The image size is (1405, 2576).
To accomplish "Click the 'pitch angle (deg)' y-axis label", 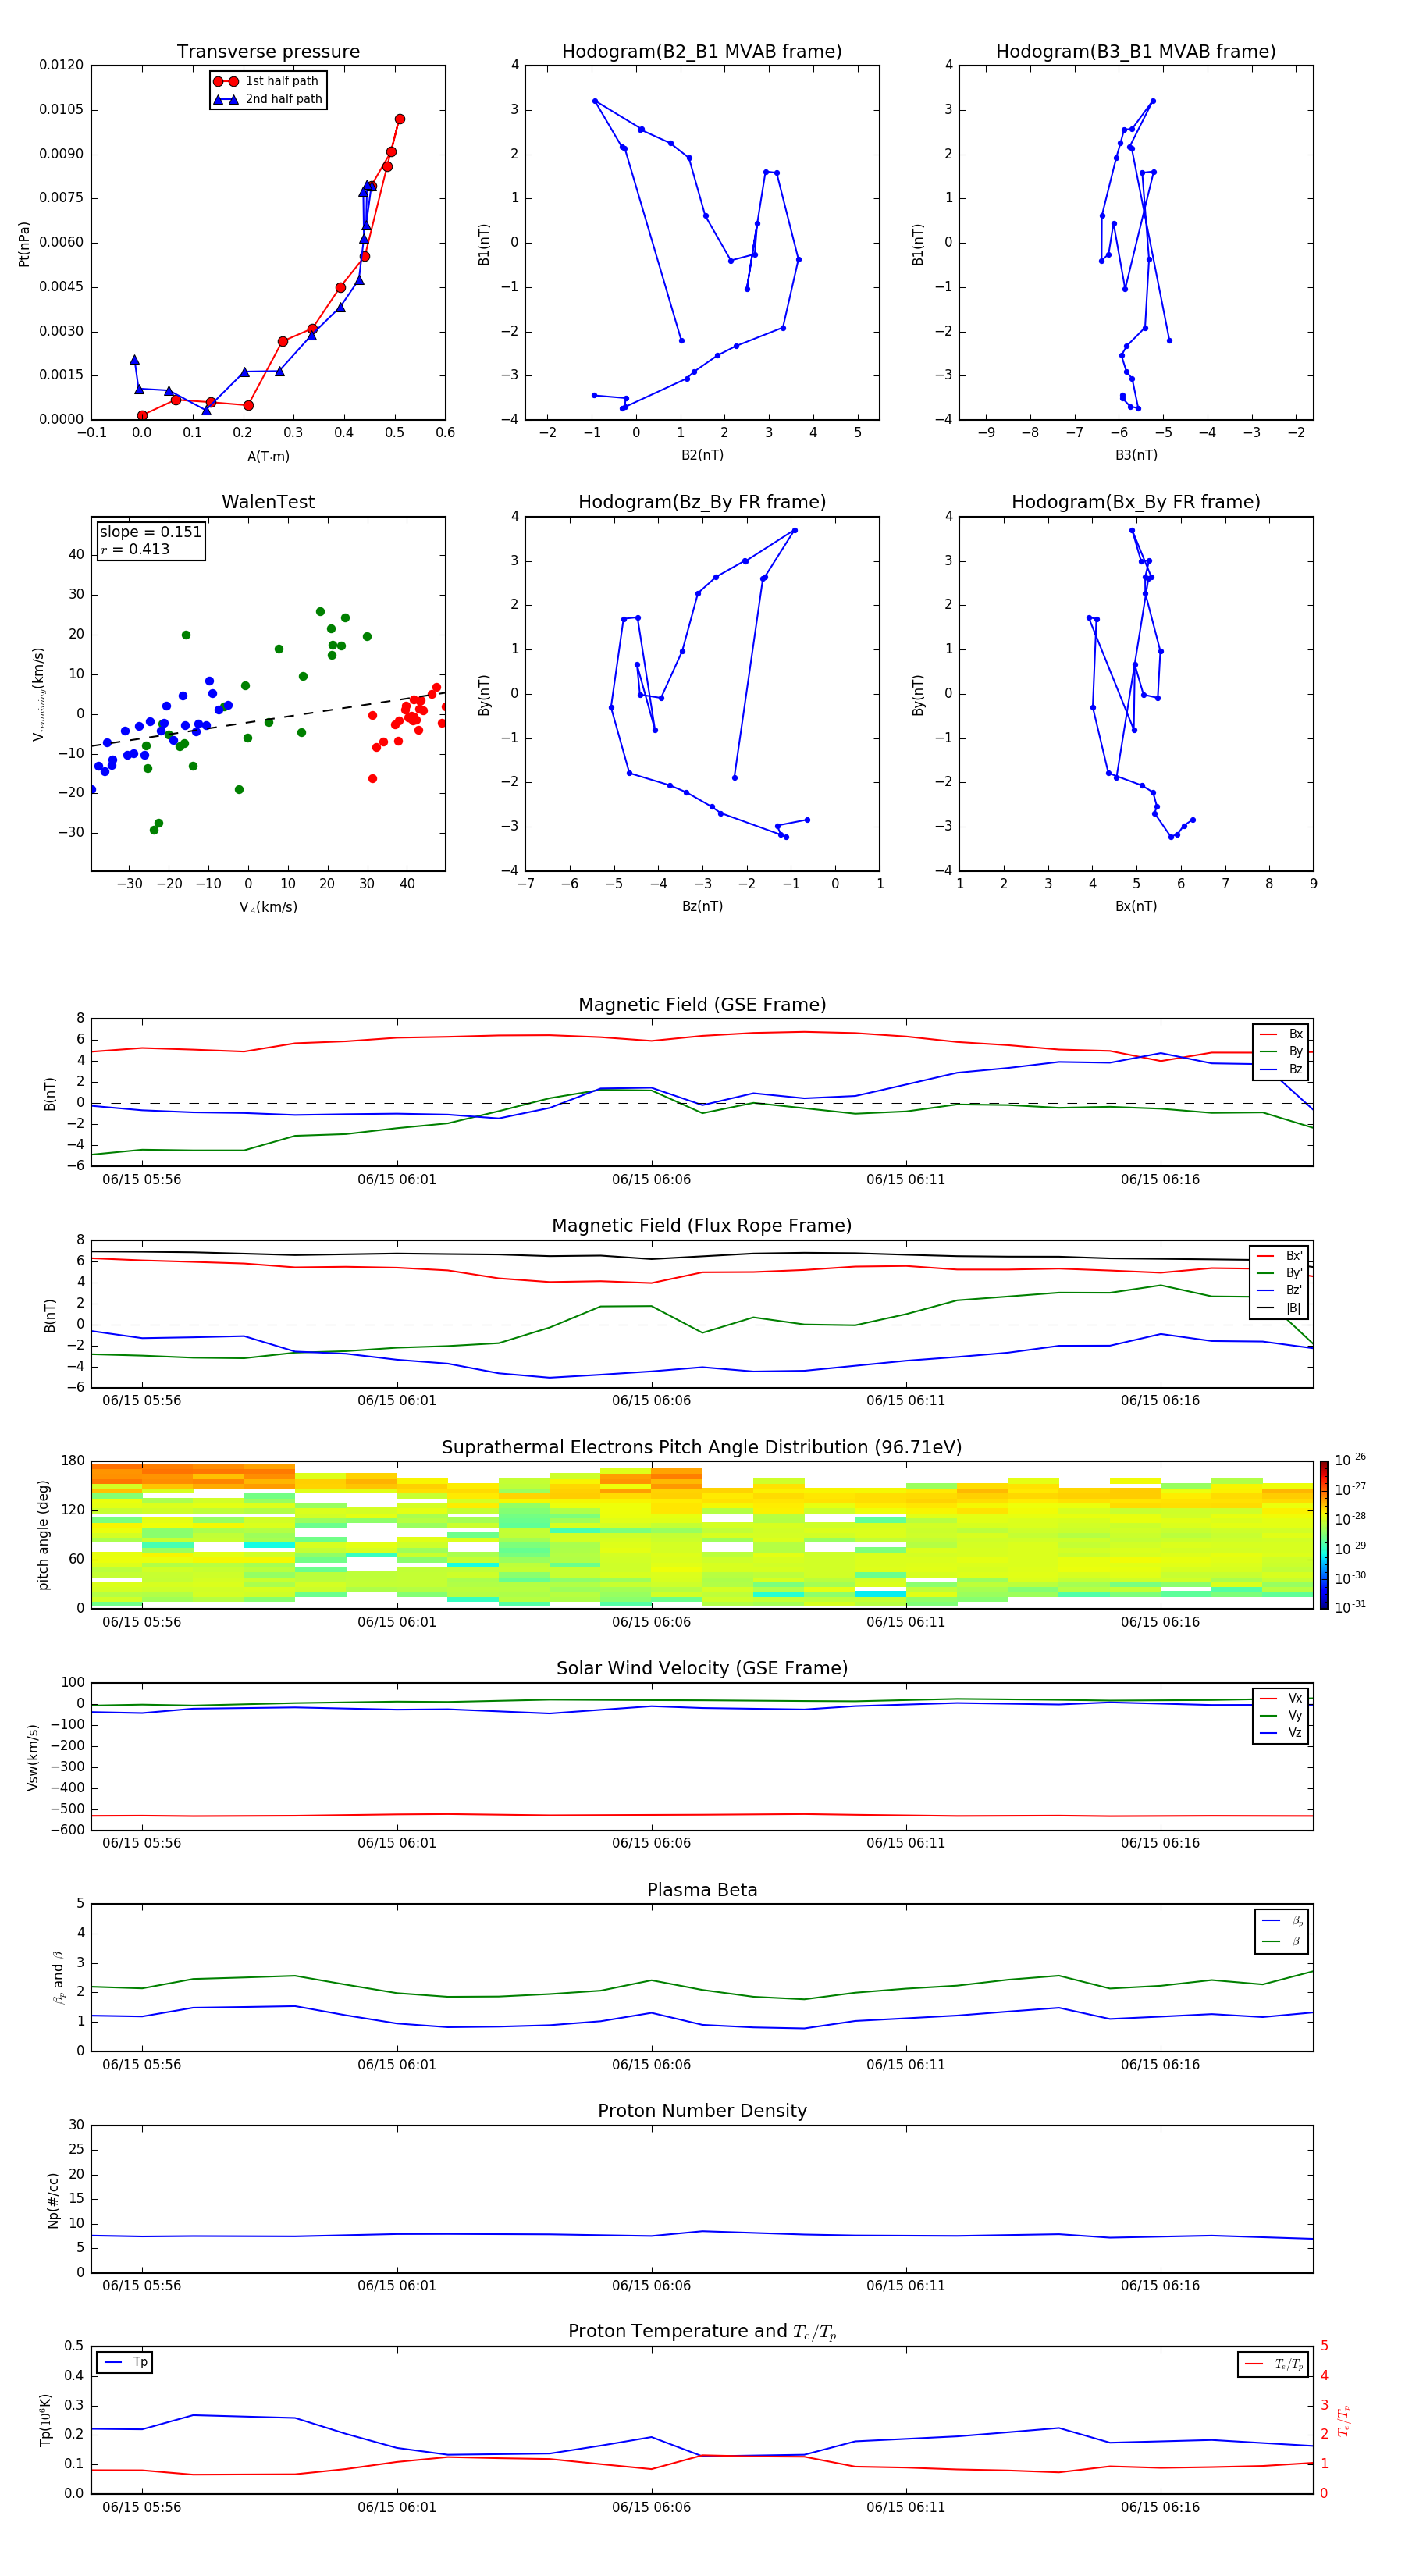I will pos(43,1535).
